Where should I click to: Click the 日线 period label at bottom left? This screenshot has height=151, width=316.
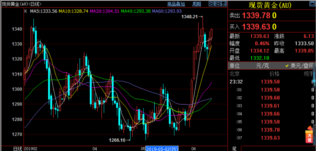(17, 149)
